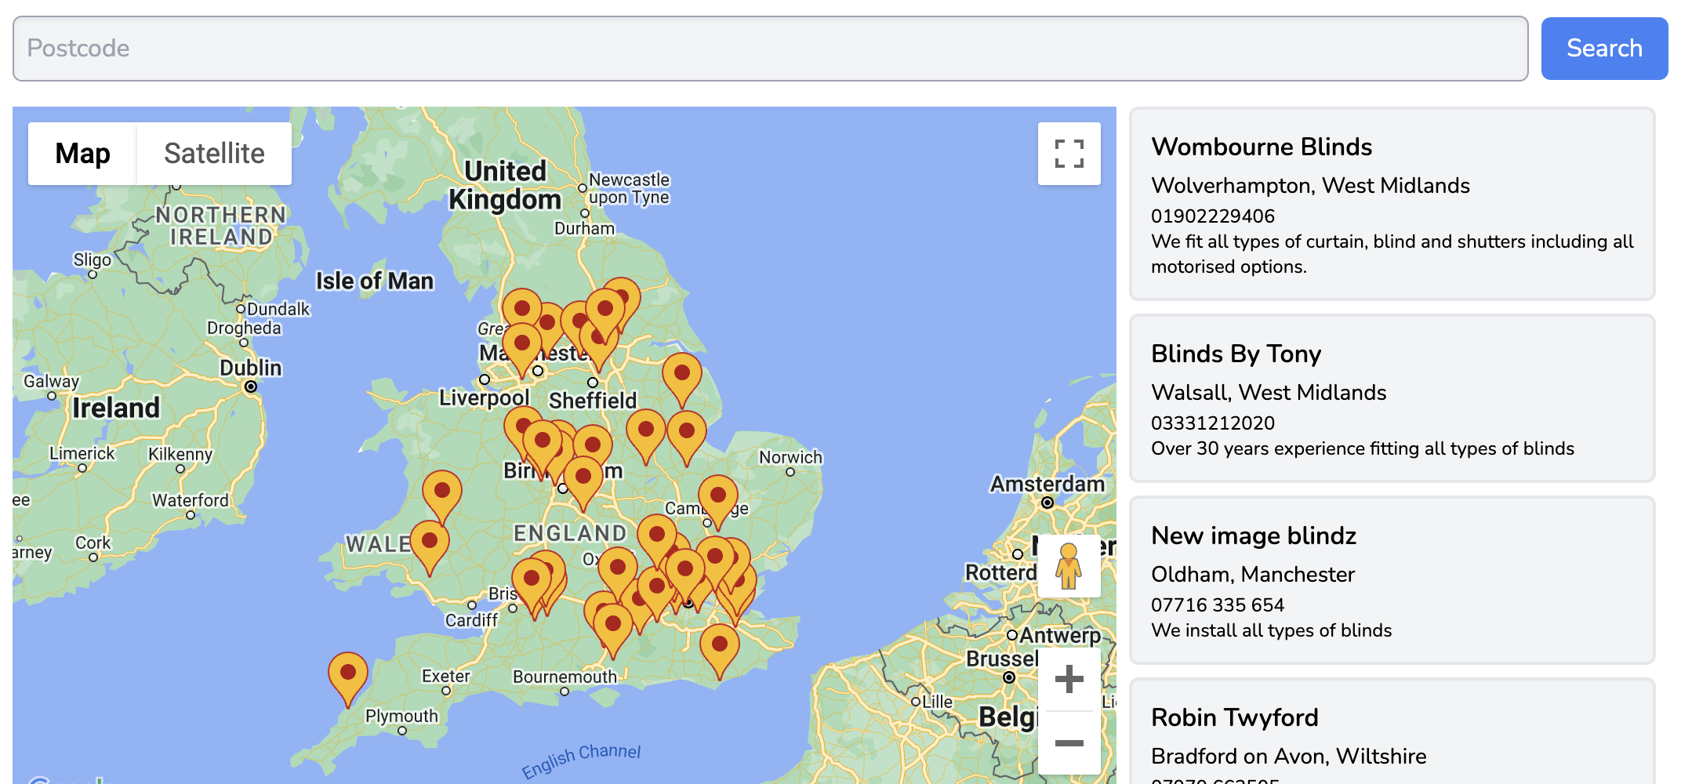This screenshot has height=784, width=1681.
Task: Click the map pin in Cornwall
Action: (x=348, y=675)
